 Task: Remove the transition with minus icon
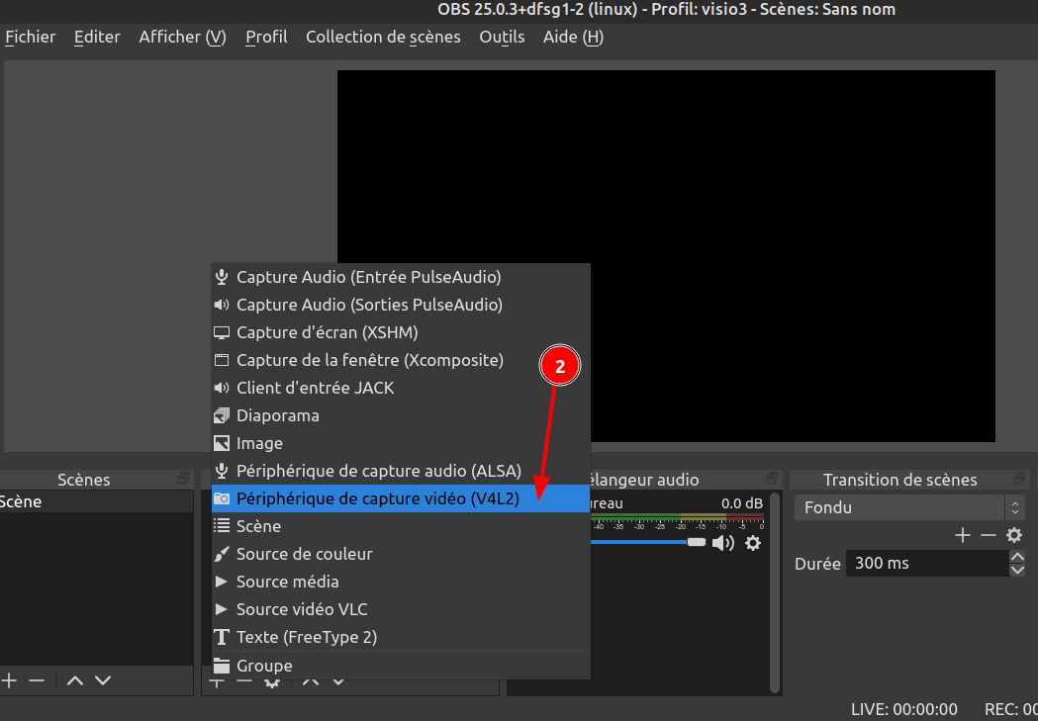click(x=989, y=535)
